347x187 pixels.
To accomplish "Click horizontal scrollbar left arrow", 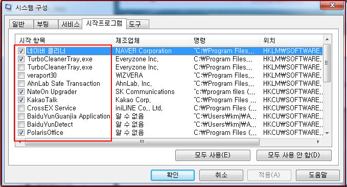I will pyautogui.click(x=20, y=142).
